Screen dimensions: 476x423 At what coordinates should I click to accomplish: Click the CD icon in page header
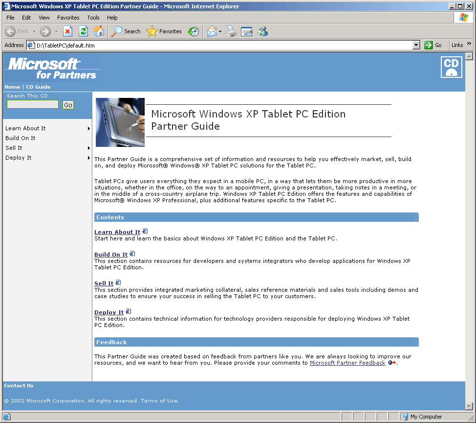pos(451,67)
